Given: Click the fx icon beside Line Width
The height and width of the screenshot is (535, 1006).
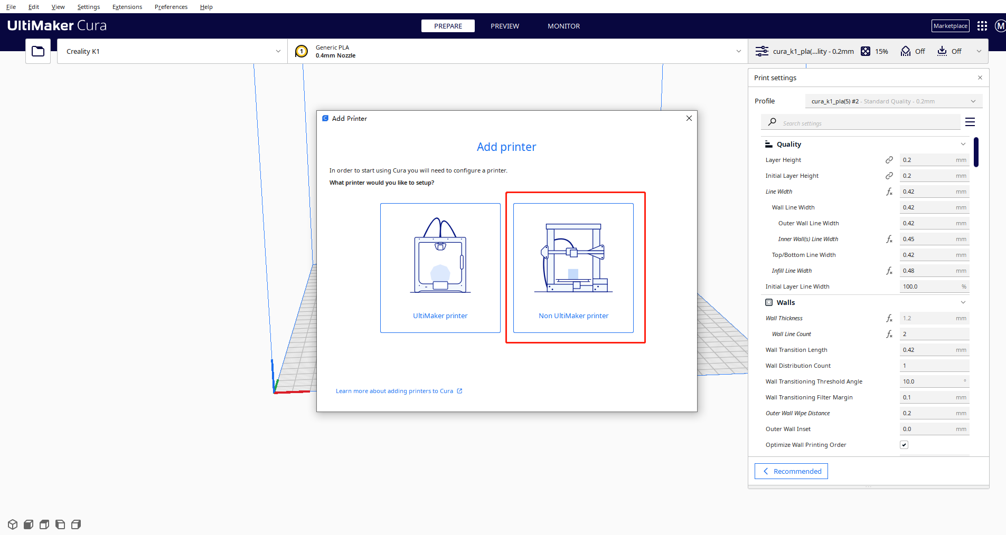Looking at the screenshot, I should pyautogui.click(x=889, y=192).
